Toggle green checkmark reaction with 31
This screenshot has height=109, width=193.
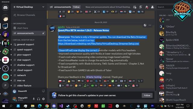[114, 81]
